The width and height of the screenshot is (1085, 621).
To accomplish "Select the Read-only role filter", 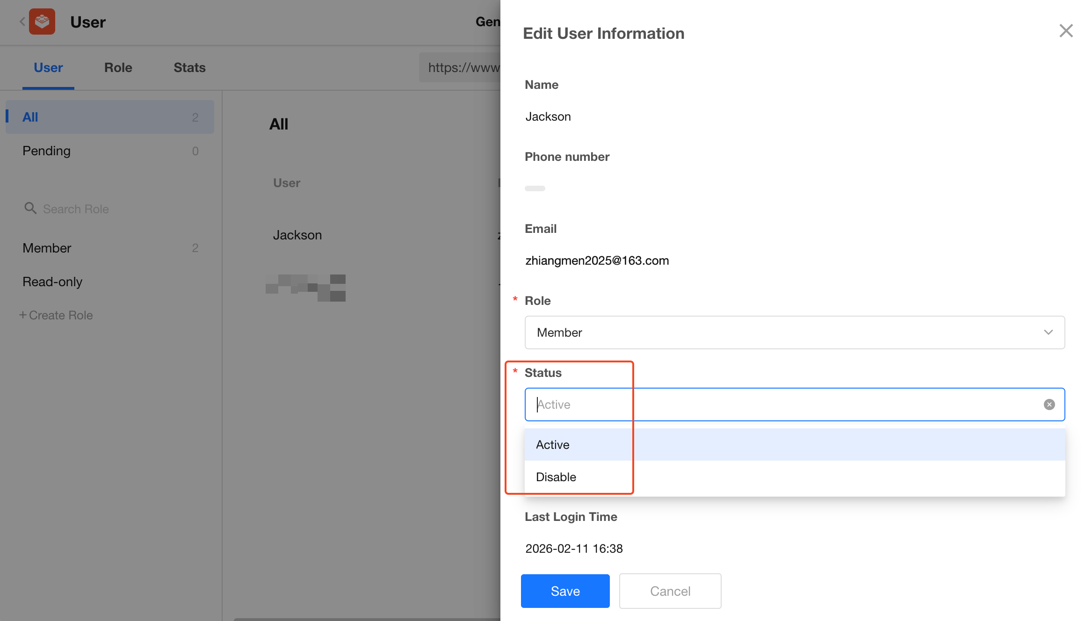I will pyautogui.click(x=52, y=282).
